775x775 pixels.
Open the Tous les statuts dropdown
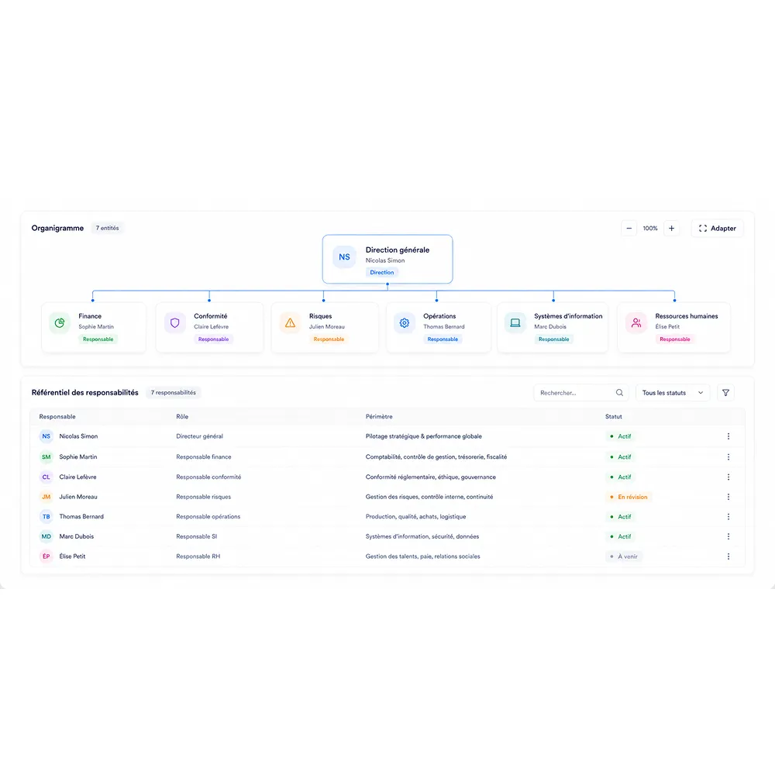673,393
